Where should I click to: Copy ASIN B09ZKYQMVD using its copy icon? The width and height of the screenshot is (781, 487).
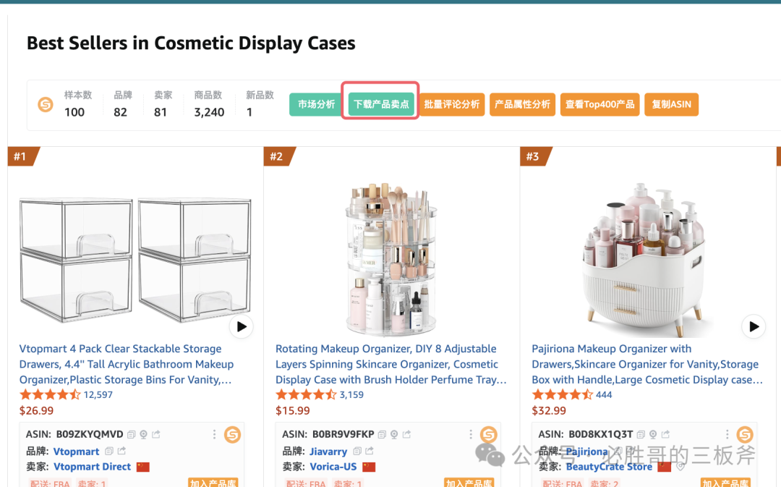(132, 435)
